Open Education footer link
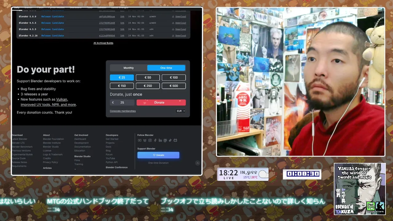Image resolution: width=393 pixels, height=221 pixels. (80, 151)
